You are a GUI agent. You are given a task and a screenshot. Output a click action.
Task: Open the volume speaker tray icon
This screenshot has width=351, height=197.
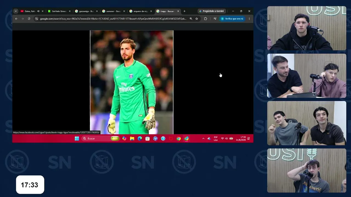[x=226, y=138]
